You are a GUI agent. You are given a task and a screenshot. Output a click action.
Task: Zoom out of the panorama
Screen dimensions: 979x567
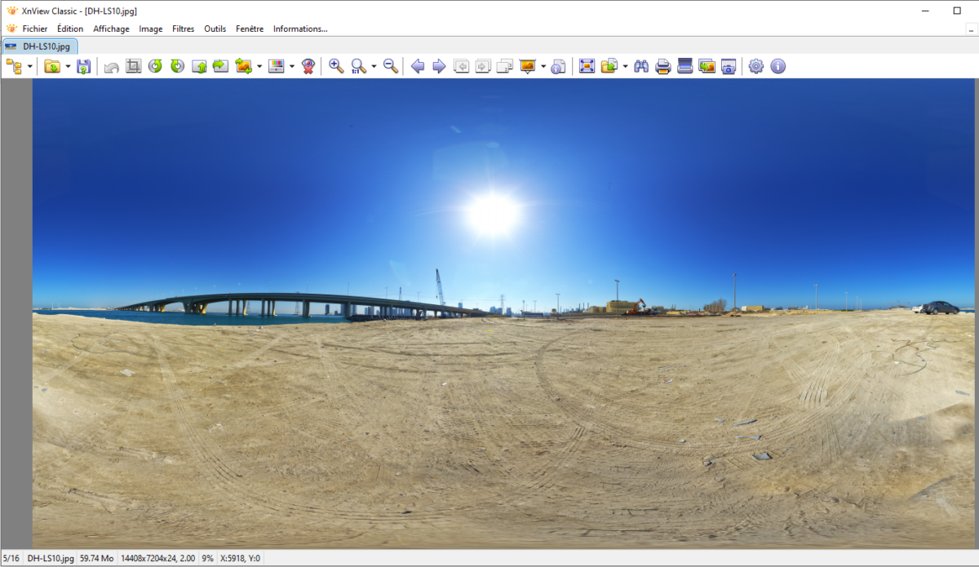390,66
